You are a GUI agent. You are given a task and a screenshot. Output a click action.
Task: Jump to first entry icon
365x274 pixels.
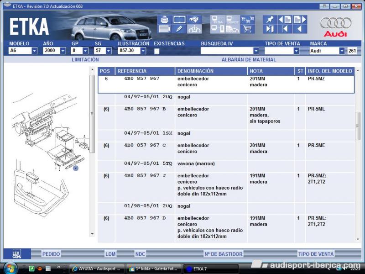pos(285,29)
